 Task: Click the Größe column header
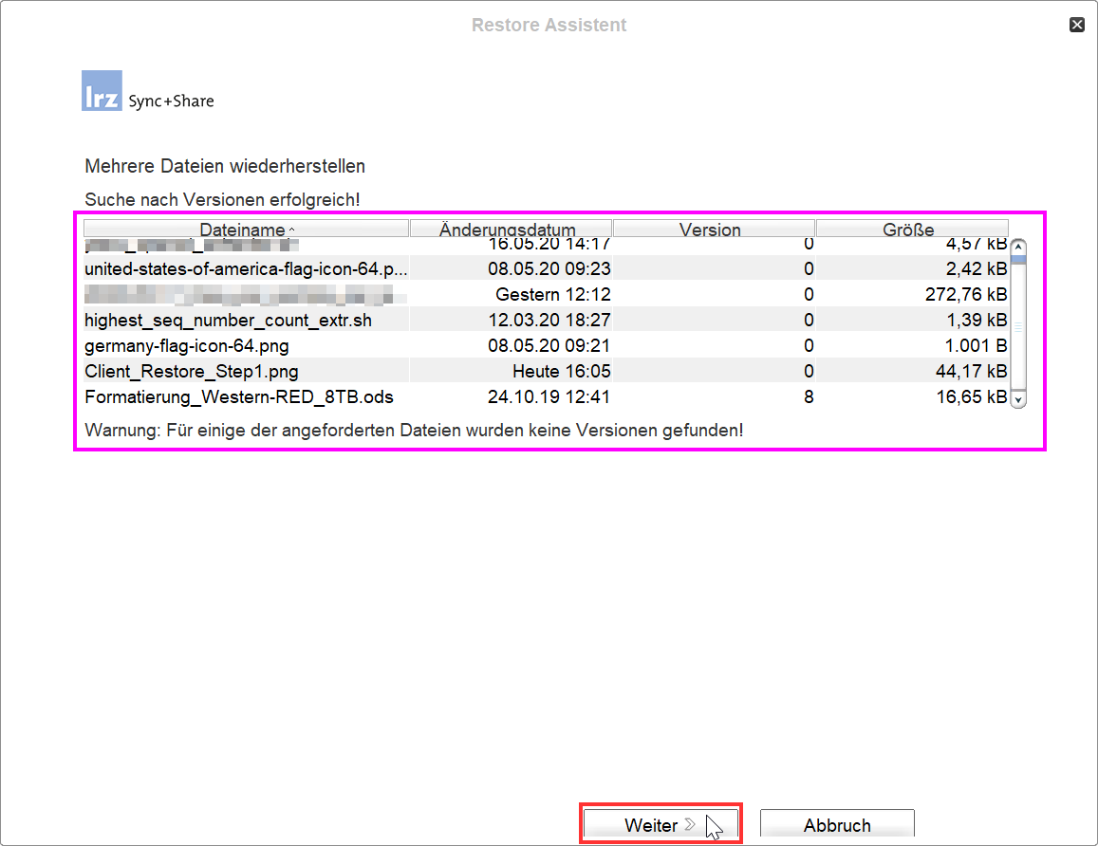point(908,230)
